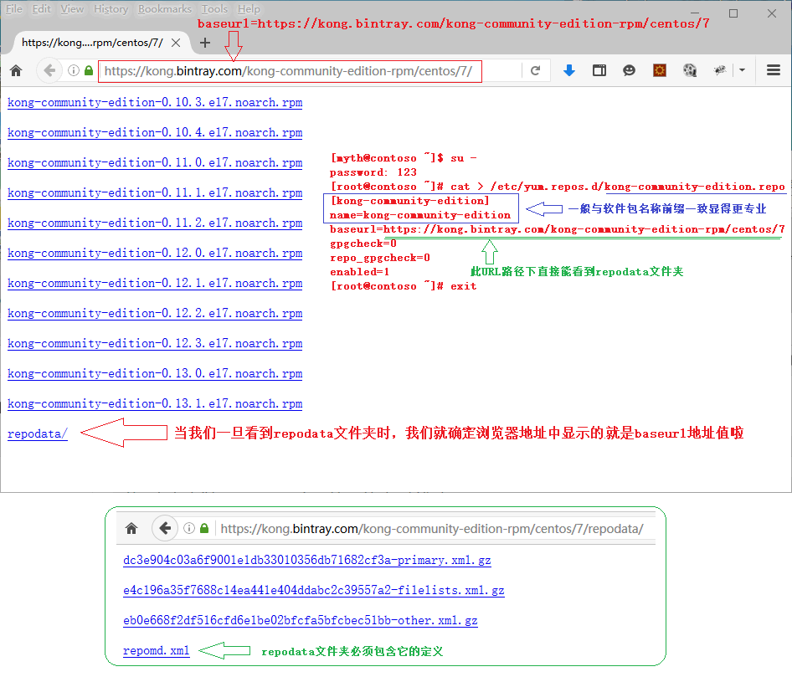The width and height of the screenshot is (792, 677).
Task: Open the blue Downloads arrow
Action: pyautogui.click(x=568, y=70)
